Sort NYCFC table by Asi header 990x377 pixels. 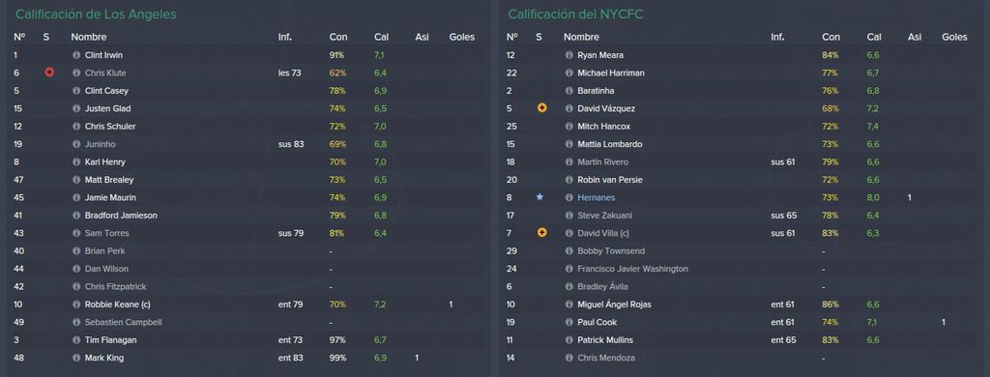[915, 38]
